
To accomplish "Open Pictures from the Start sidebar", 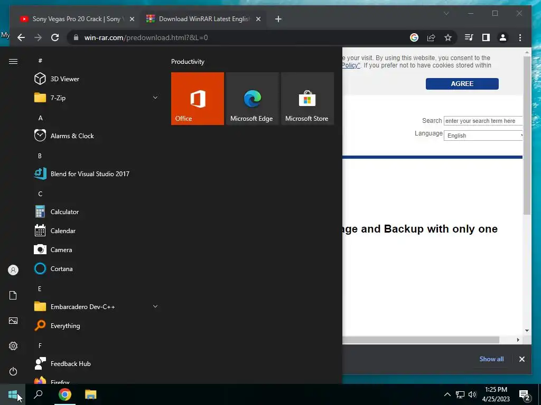I will (13, 321).
